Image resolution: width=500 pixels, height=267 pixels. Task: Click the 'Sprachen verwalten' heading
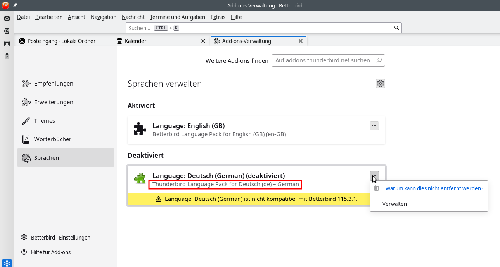(x=164, y=84)
